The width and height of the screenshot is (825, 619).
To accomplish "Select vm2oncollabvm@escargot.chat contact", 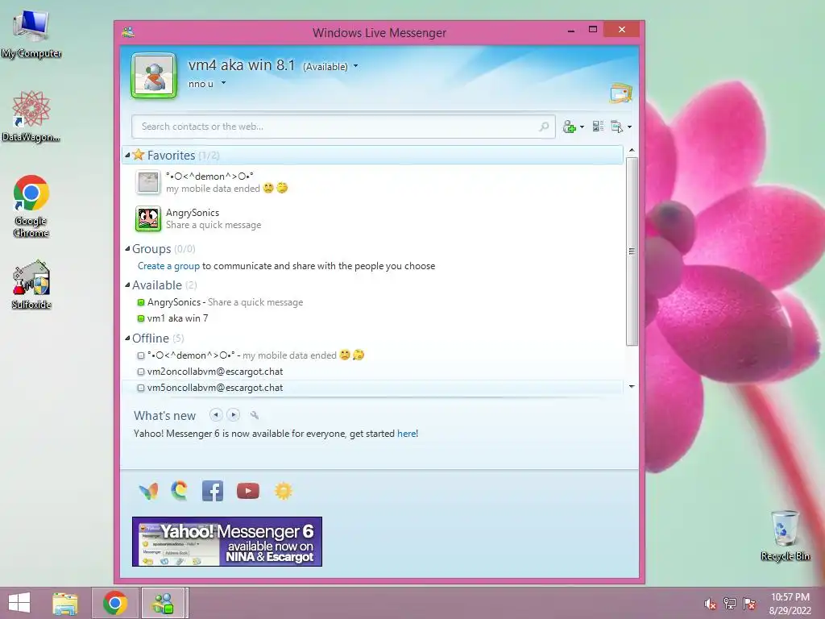I will click(372, 372).
